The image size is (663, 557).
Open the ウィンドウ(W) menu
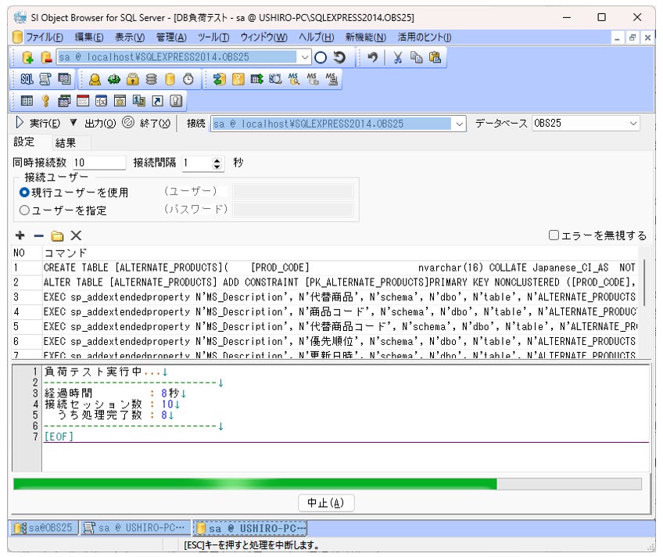[263, 38]
